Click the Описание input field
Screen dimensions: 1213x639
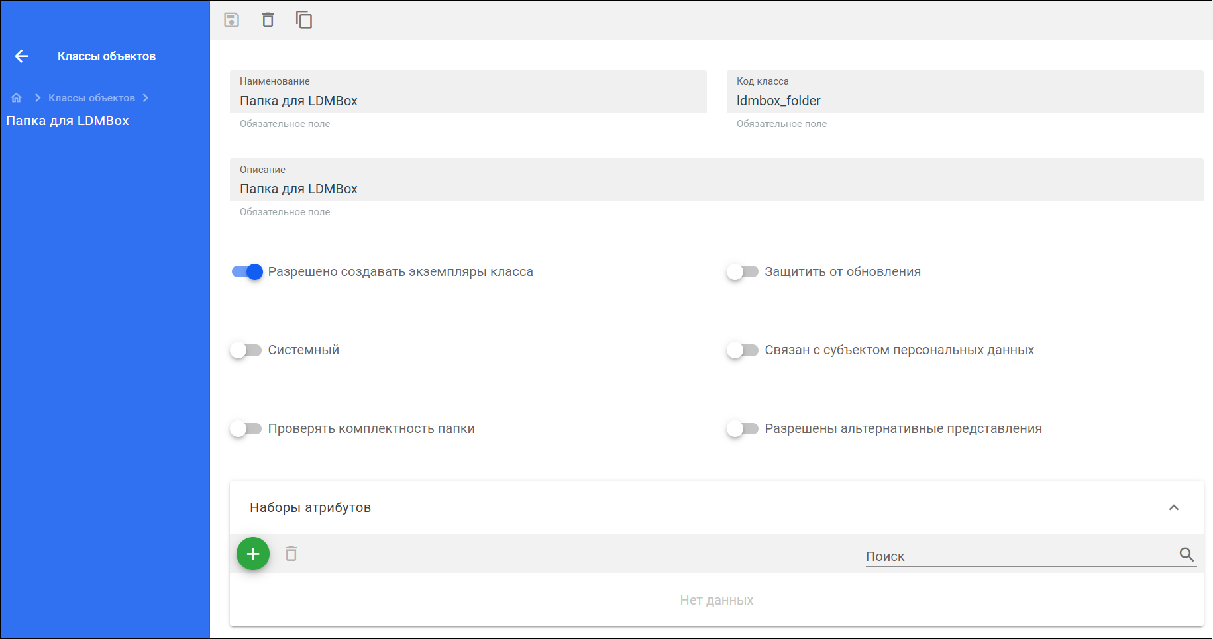tap(717, 179)
